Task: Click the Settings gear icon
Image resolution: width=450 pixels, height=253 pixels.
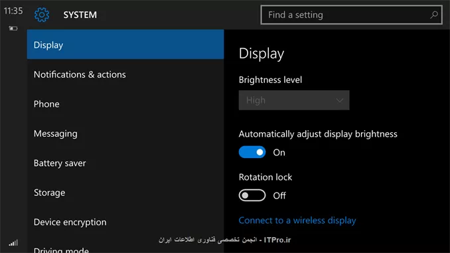Action: [42, 15]
